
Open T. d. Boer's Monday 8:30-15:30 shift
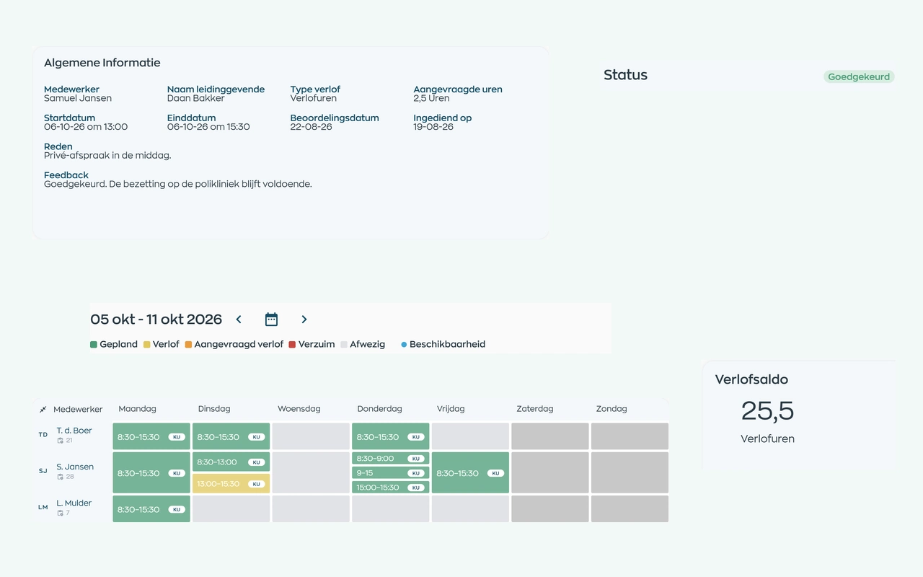[x=151, y=436]
